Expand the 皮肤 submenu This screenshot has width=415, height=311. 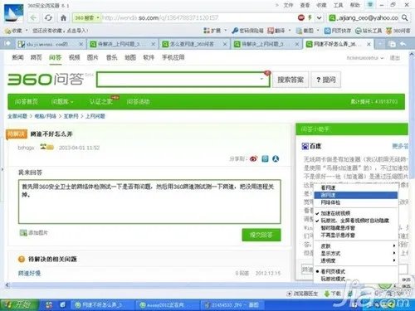click(x=356, y=245)
